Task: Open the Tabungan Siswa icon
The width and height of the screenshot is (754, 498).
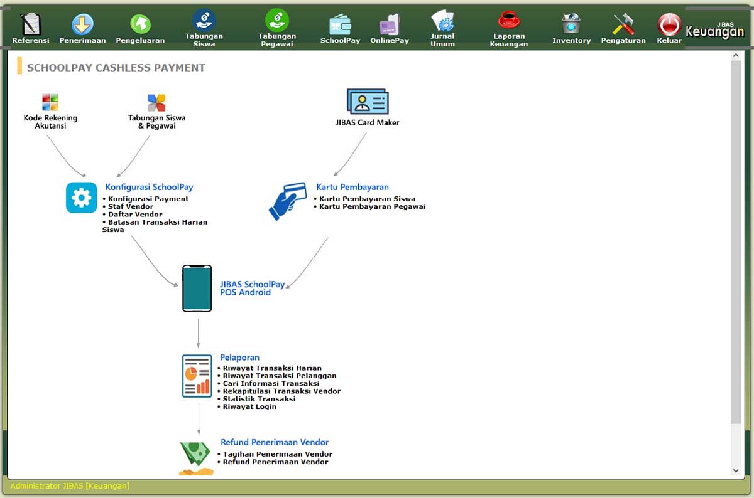Action: pyautogui.click(x=204, y=20)
